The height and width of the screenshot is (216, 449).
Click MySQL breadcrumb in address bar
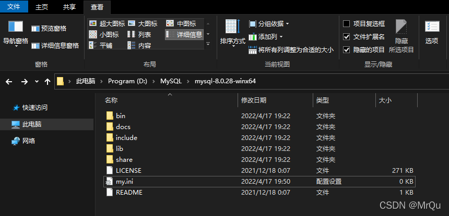(x=171, y=81)
